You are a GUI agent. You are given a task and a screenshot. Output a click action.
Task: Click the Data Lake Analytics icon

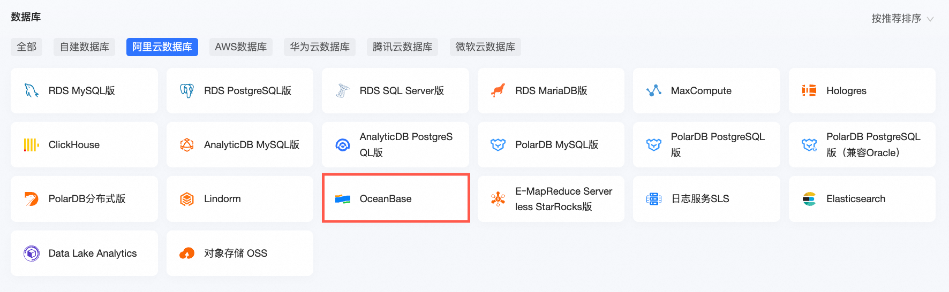pyautogui.click(x=32, y=253)
